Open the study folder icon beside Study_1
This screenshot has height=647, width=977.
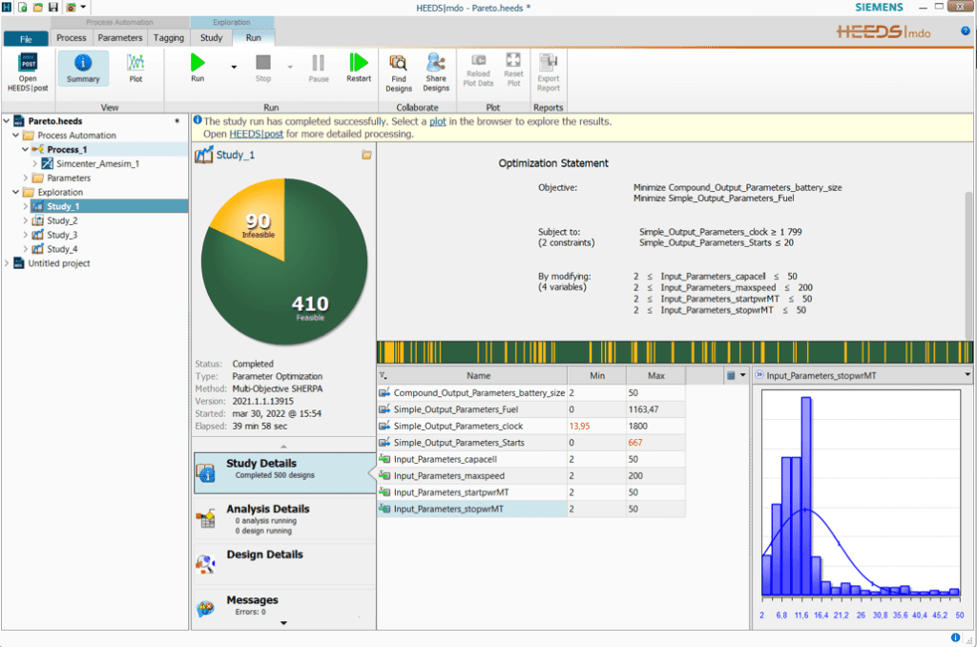(x=366, y=155)
